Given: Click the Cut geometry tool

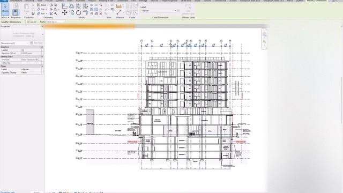Looking at the screenshot, I should (41, 9).
